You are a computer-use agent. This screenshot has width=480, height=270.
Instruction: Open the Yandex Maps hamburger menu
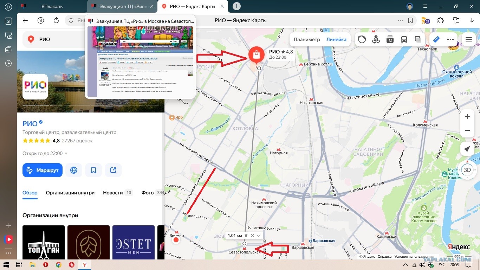point(468,39)
